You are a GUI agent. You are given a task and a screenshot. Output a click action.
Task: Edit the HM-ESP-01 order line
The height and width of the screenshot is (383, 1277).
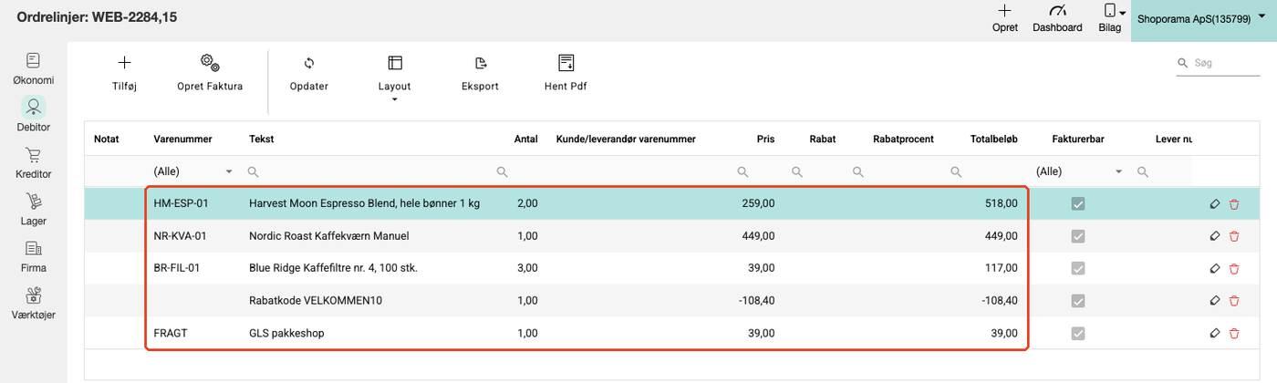pyautogui.click(x=1214, y=204)
